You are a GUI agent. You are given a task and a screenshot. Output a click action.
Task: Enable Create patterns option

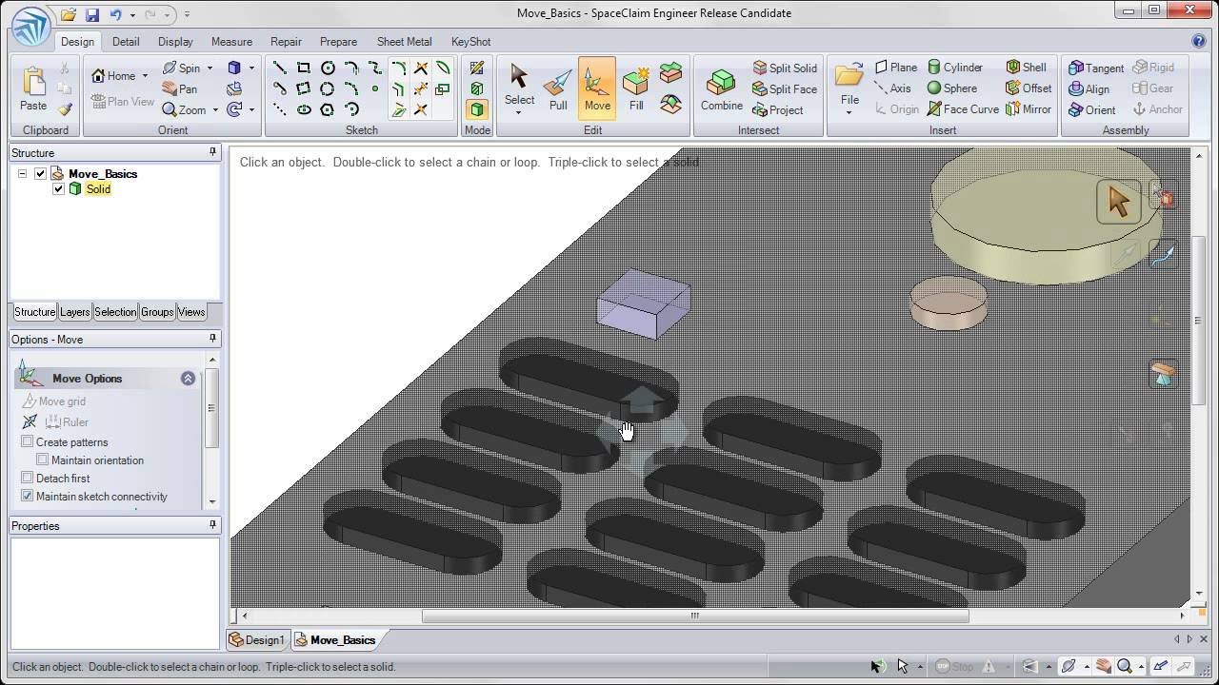[27, 441]
